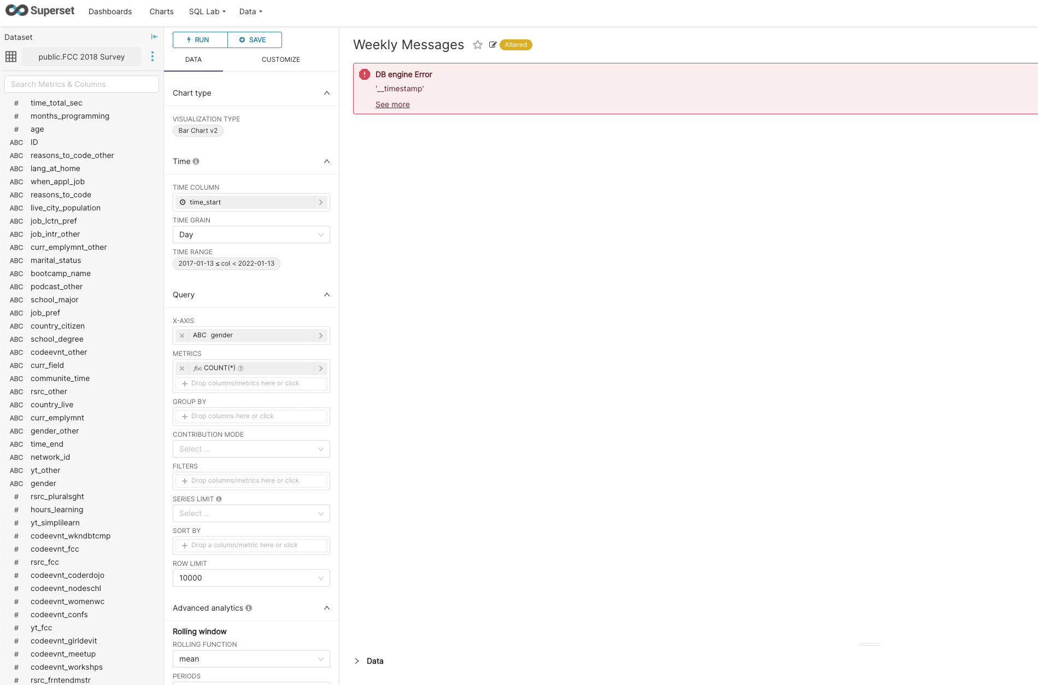Open the SQL Lab menu
The height and width of the screenshot is (685, 1038).
[207, 11]
